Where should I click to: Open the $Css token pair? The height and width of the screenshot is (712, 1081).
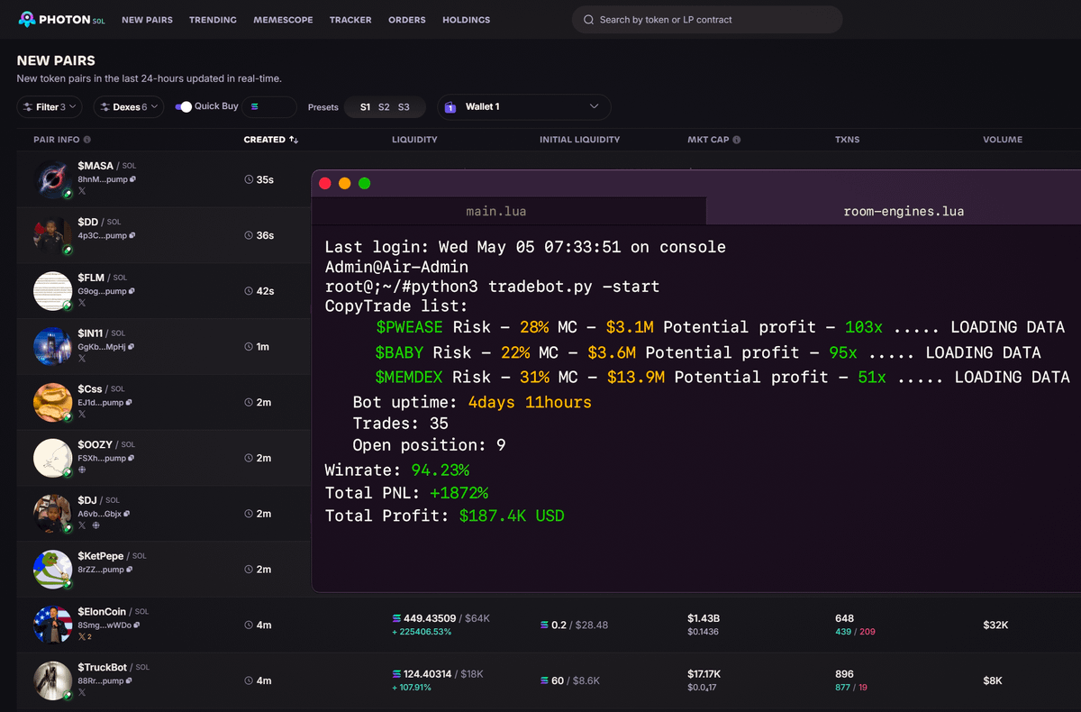pyautogui.click(x=90, y=389)
